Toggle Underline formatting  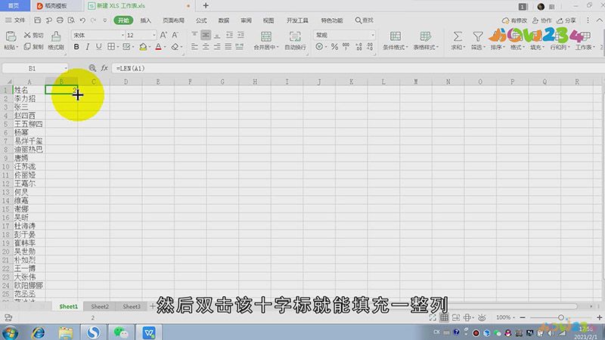[99, 47]
